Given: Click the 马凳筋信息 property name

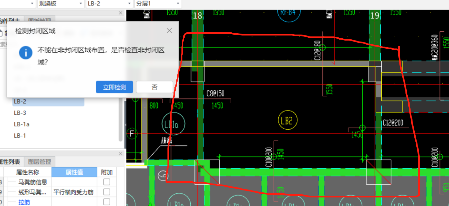Looking at the screenshot, I should click(x=33, y=182).
